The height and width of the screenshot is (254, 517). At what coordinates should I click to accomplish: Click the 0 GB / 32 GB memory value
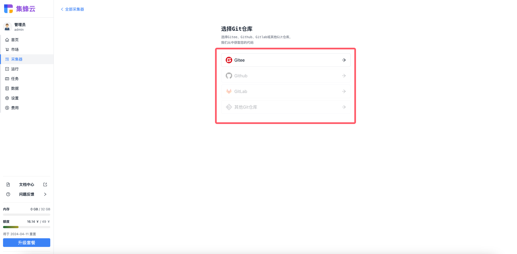[40, 209]
